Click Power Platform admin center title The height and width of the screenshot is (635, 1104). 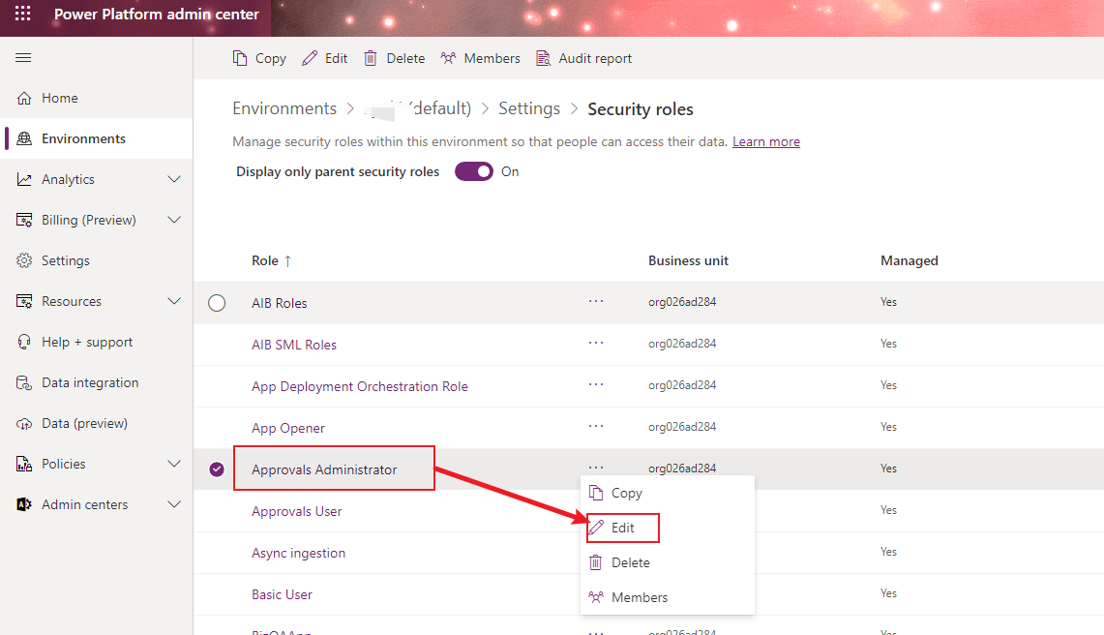tap(157, 15)
